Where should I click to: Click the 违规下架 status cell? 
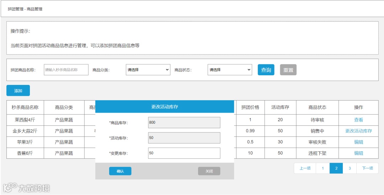318,153
